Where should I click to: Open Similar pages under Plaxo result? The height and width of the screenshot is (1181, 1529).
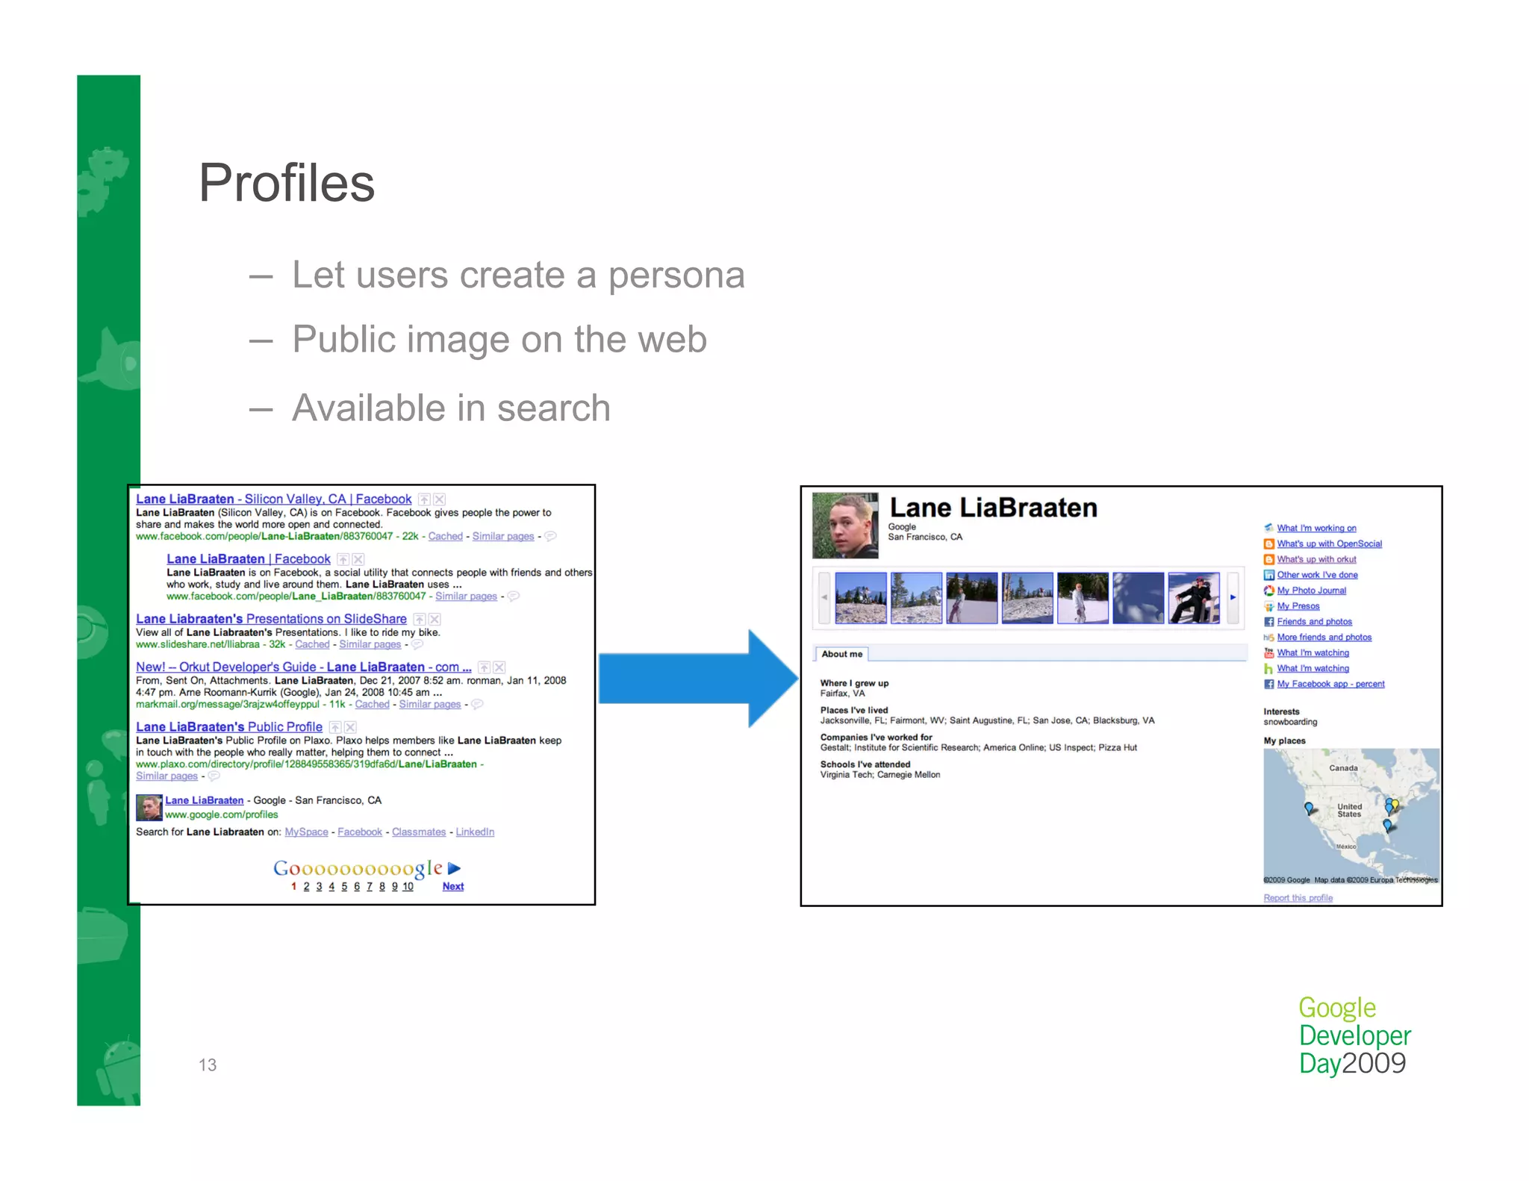[x=166, y=776]
